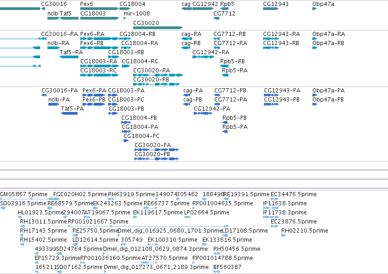The image size is (388, 274).
Task: Click transcript CG7712-RB
Action: pyautogui.click(x=230, y=34)
